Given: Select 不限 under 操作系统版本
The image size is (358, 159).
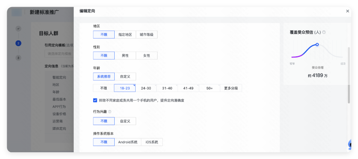Looking at the screenshot, I should 104,142.
